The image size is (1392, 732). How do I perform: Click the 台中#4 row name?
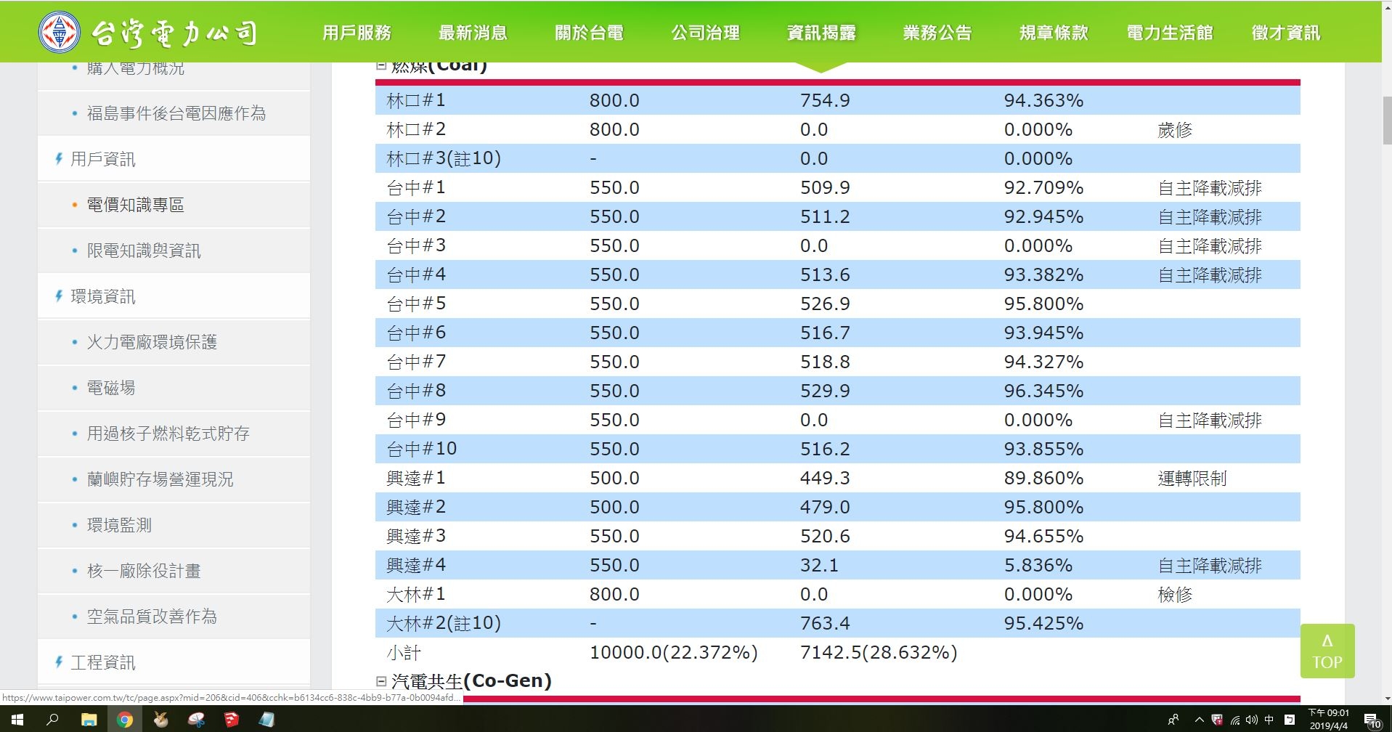pyautogui.click(x=416, y=274)
